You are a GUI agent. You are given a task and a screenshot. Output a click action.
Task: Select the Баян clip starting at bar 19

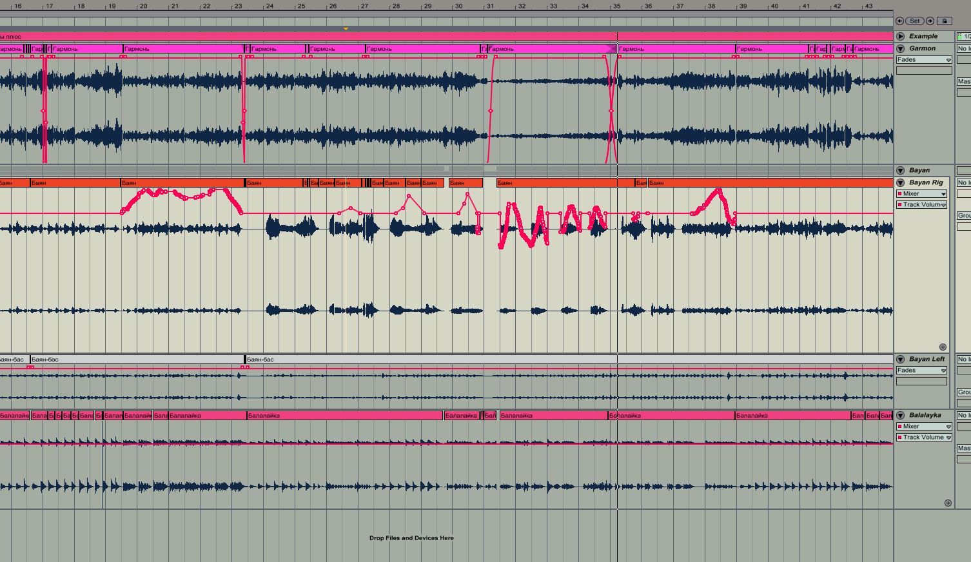tap(183, 183)
